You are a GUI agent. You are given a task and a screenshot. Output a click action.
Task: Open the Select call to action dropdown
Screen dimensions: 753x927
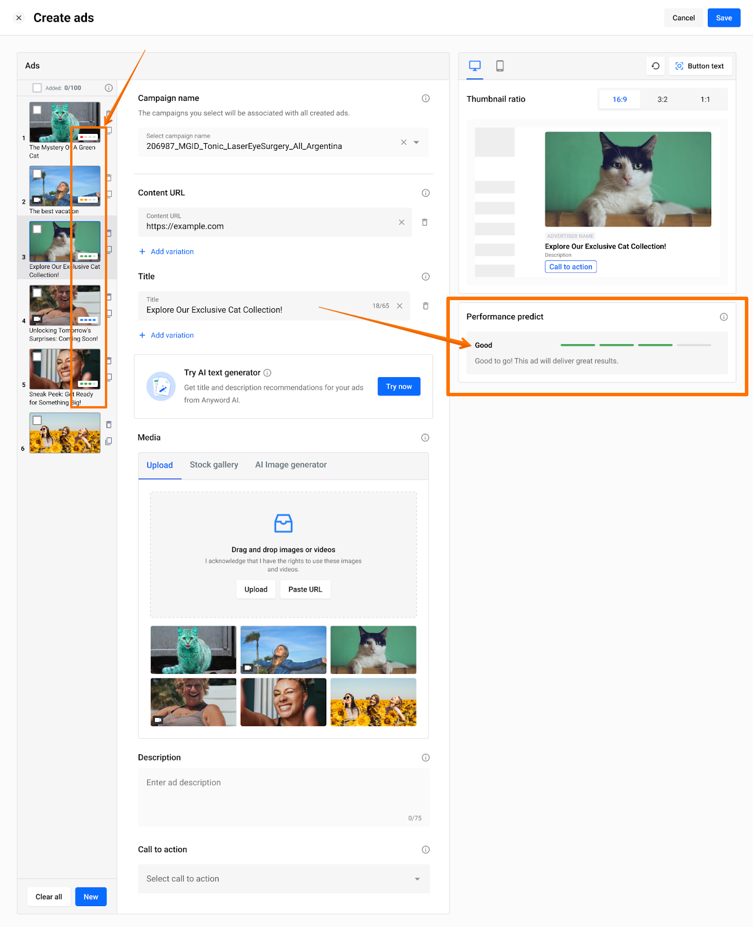pos(417,879)
